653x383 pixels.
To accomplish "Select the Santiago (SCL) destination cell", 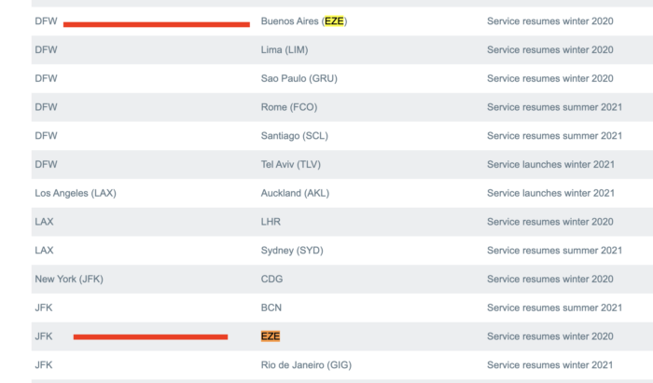I will 294,136.
